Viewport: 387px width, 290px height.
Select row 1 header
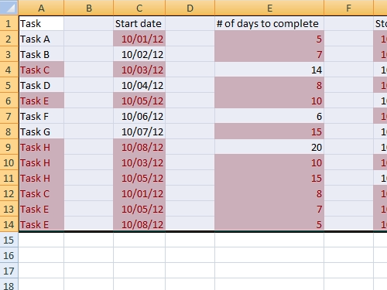click(9, 23)
